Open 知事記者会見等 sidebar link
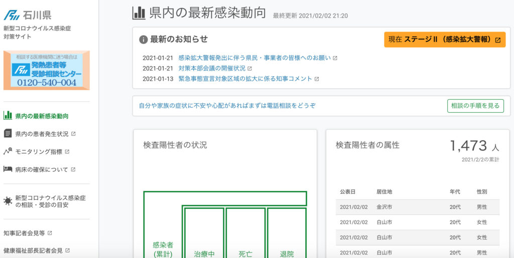 [24, 233]
